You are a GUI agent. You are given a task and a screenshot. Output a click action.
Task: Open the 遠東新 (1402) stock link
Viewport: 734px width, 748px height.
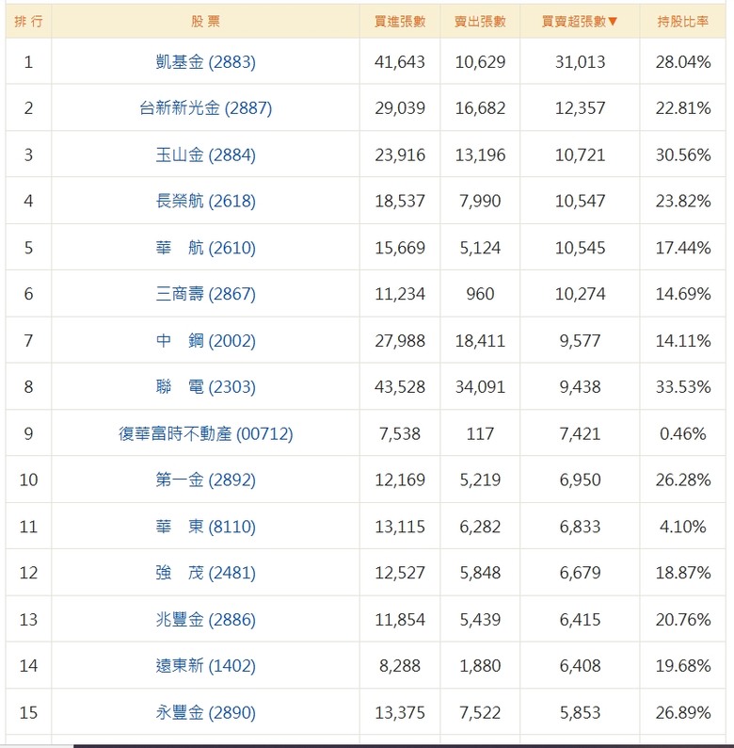coord(205,665)
